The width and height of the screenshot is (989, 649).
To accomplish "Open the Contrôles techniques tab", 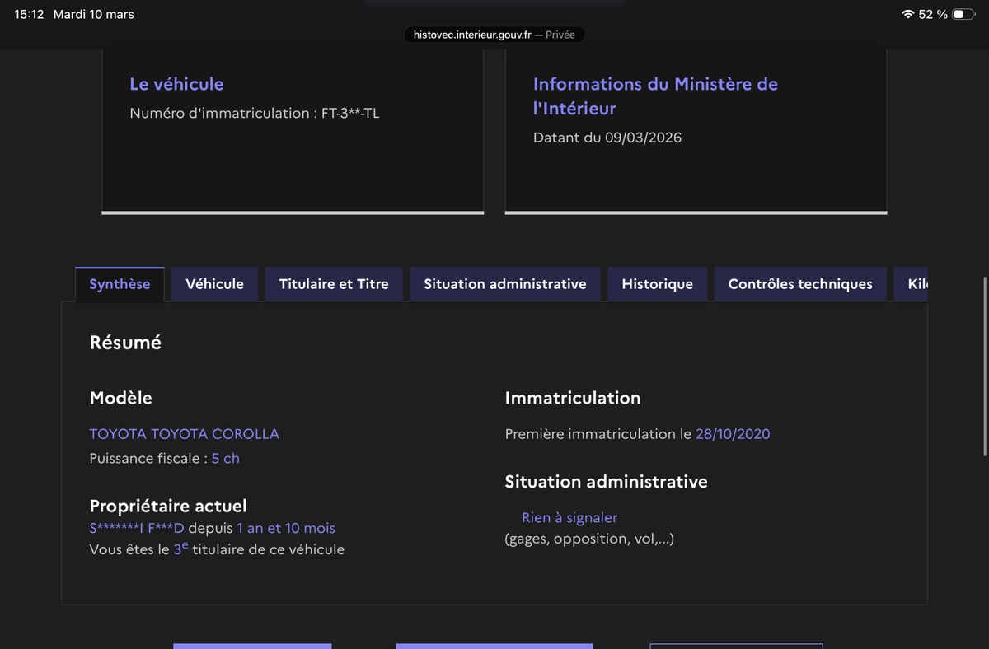I will 800,284.
